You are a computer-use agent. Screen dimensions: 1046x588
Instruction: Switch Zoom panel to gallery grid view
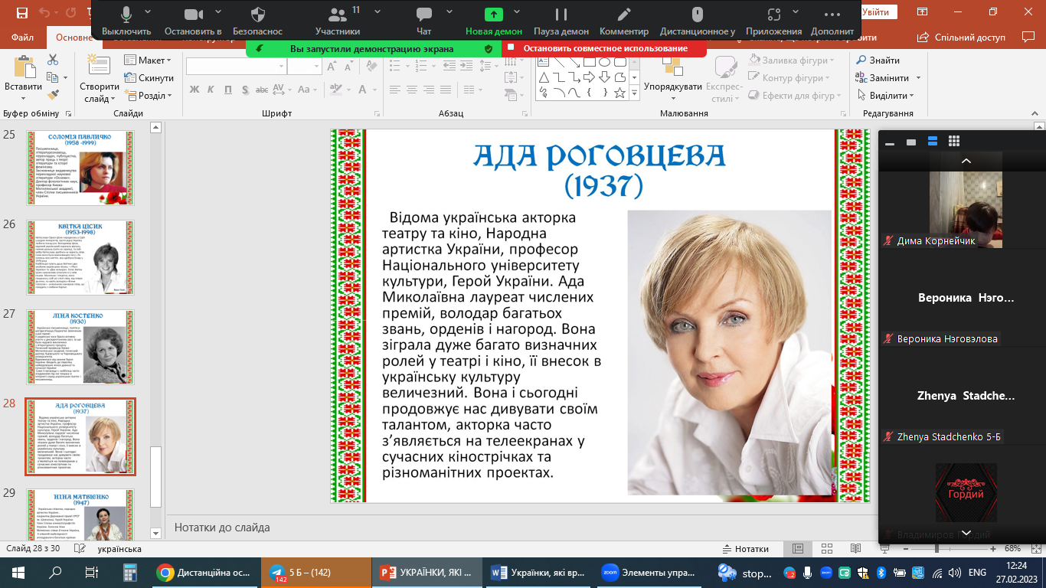tap(953, 142)
